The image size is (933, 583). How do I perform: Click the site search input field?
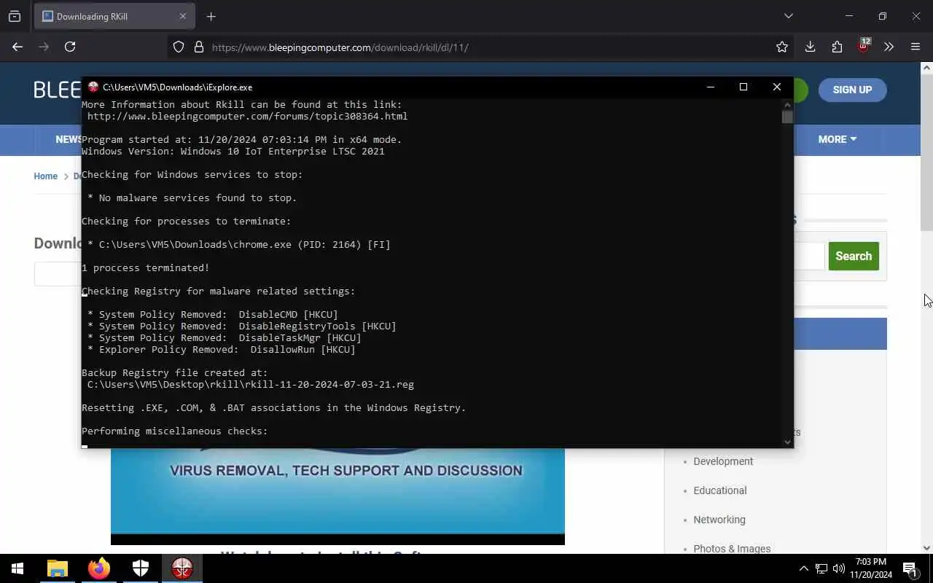tap(808, 256)
